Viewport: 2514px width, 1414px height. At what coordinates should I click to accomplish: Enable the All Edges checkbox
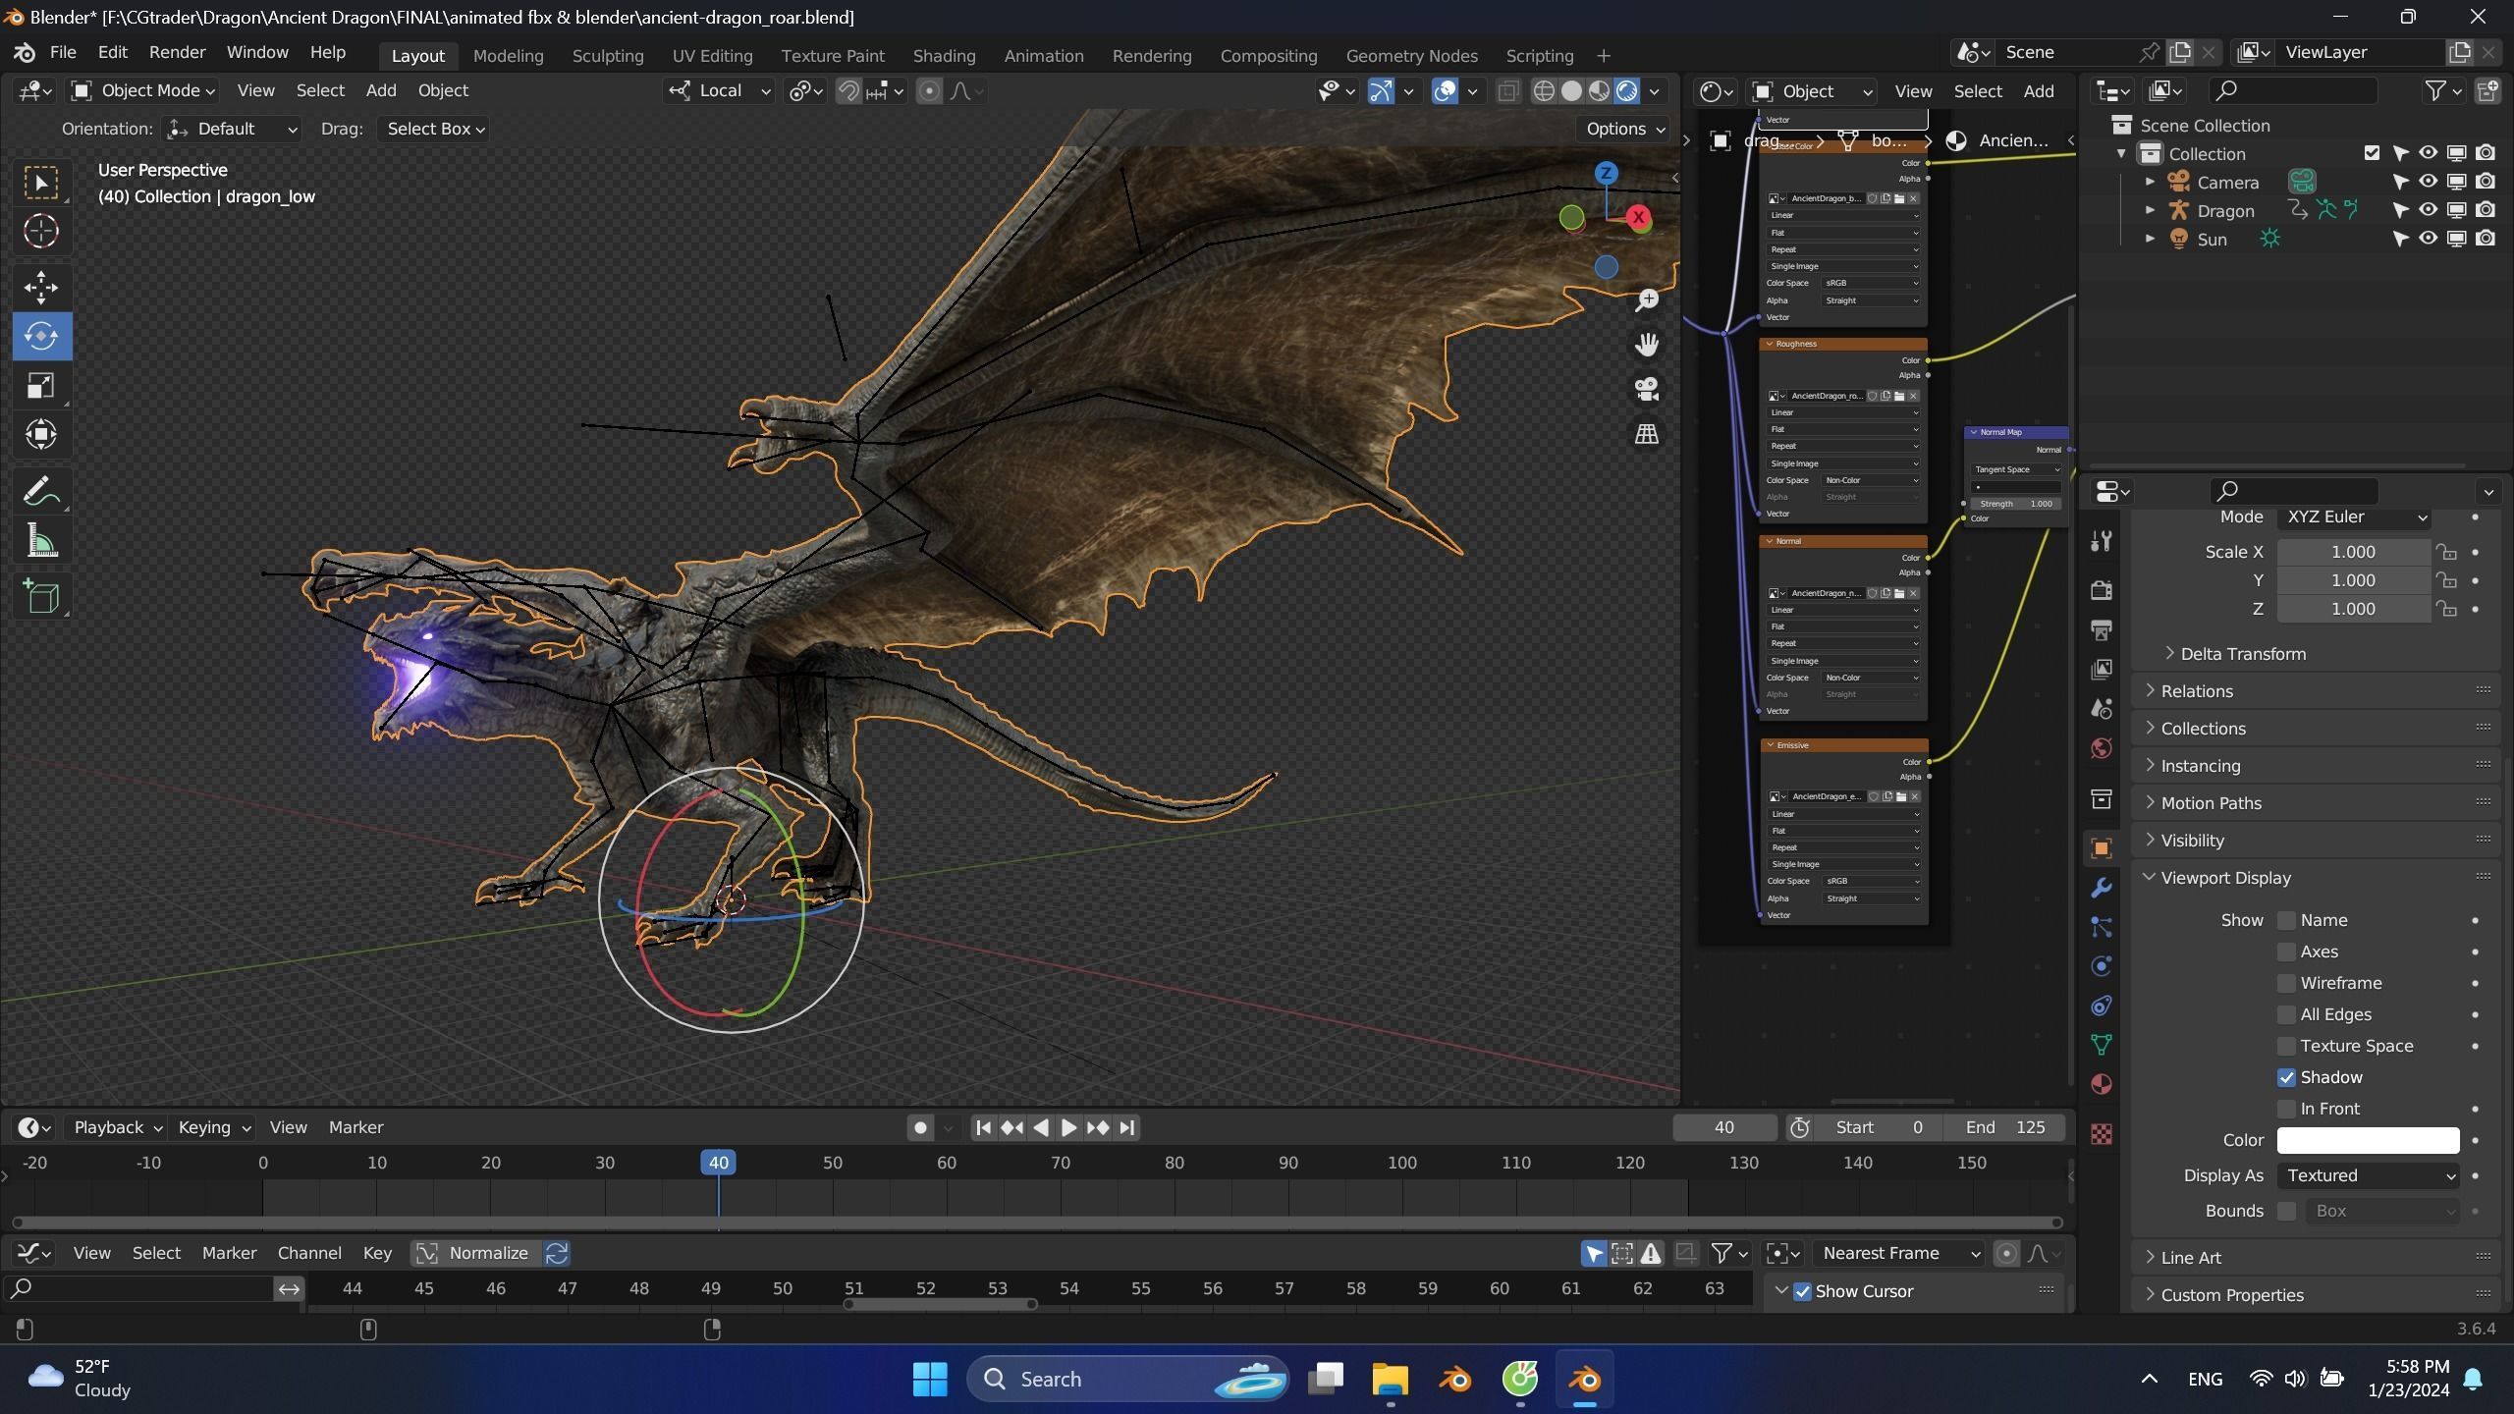coord(2287,1014)
